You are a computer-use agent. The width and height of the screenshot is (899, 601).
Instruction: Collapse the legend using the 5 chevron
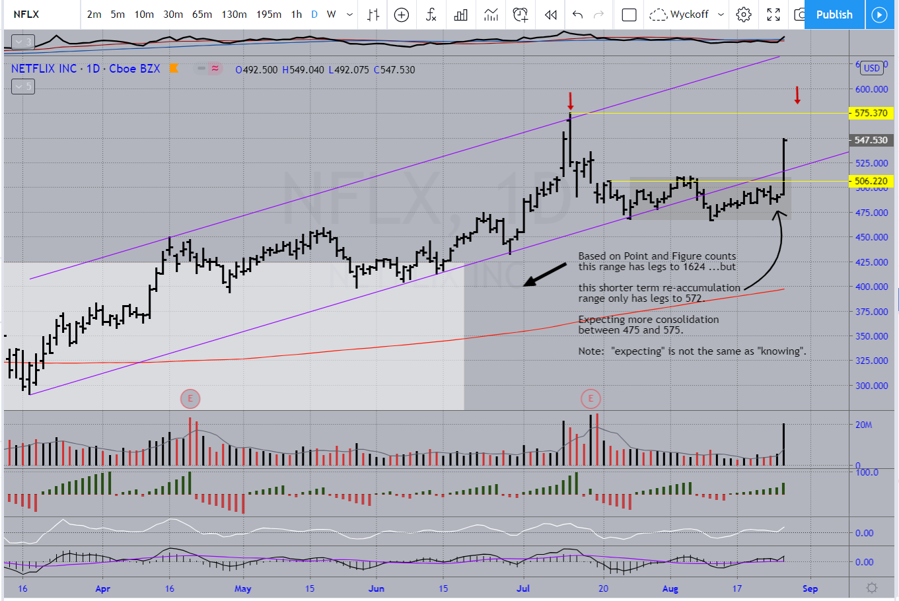pyautogui.click(x=23, y=87)
